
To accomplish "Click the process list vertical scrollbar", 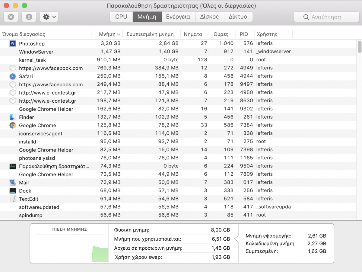I will [359, 47].
